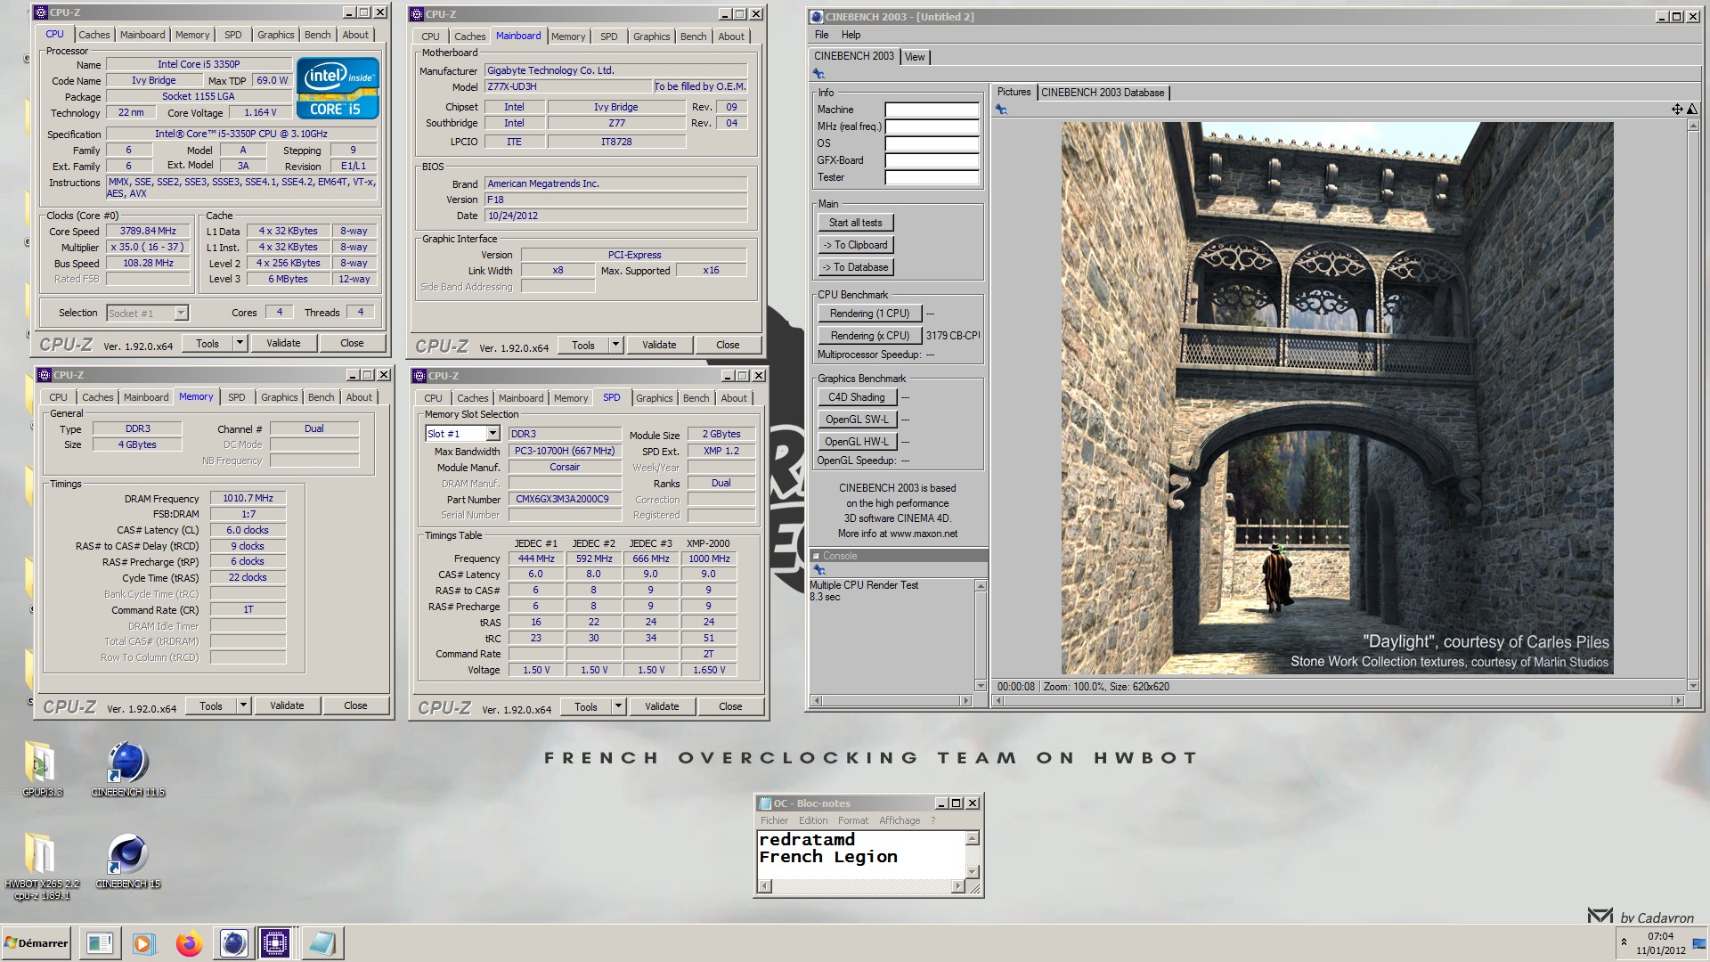Open the file manager taskbar icon
Viewport: 1710px width, 962px height.
click(x=100, y=943)
